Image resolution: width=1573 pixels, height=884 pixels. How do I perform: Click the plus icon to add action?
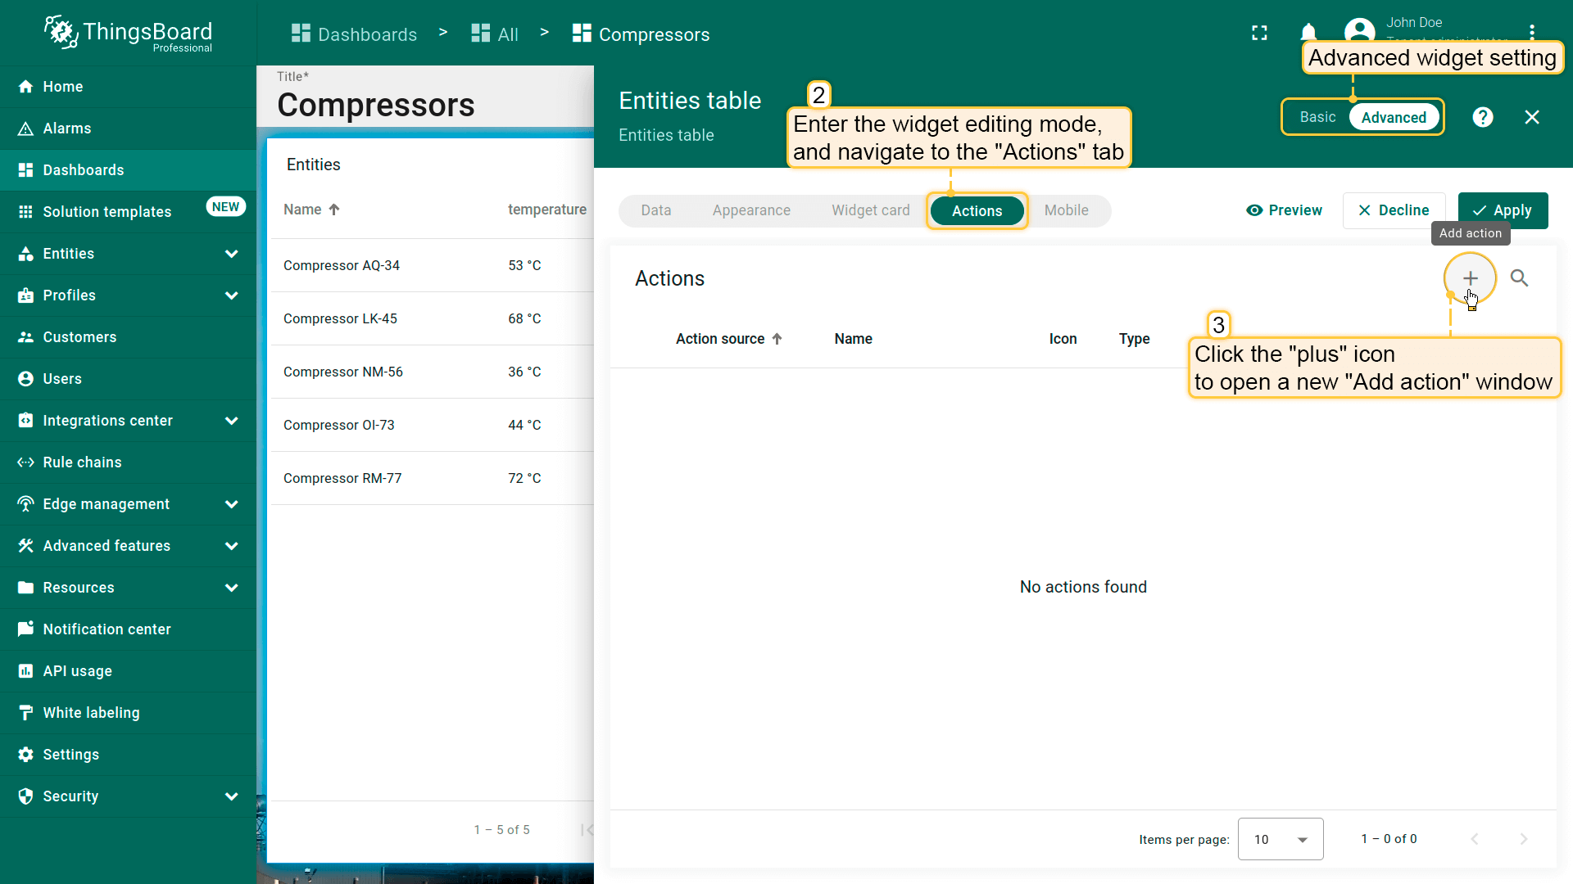click(x=1470, y=278)
